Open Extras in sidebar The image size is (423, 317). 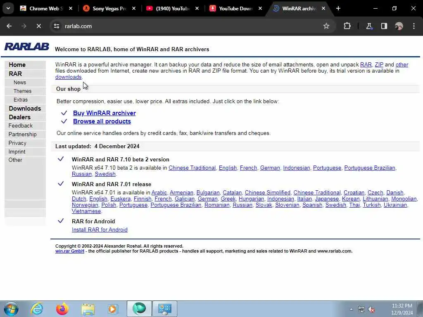[x=21, y=100]
